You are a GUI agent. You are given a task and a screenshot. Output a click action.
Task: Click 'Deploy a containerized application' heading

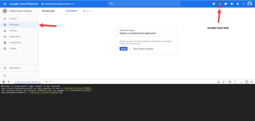138,33
